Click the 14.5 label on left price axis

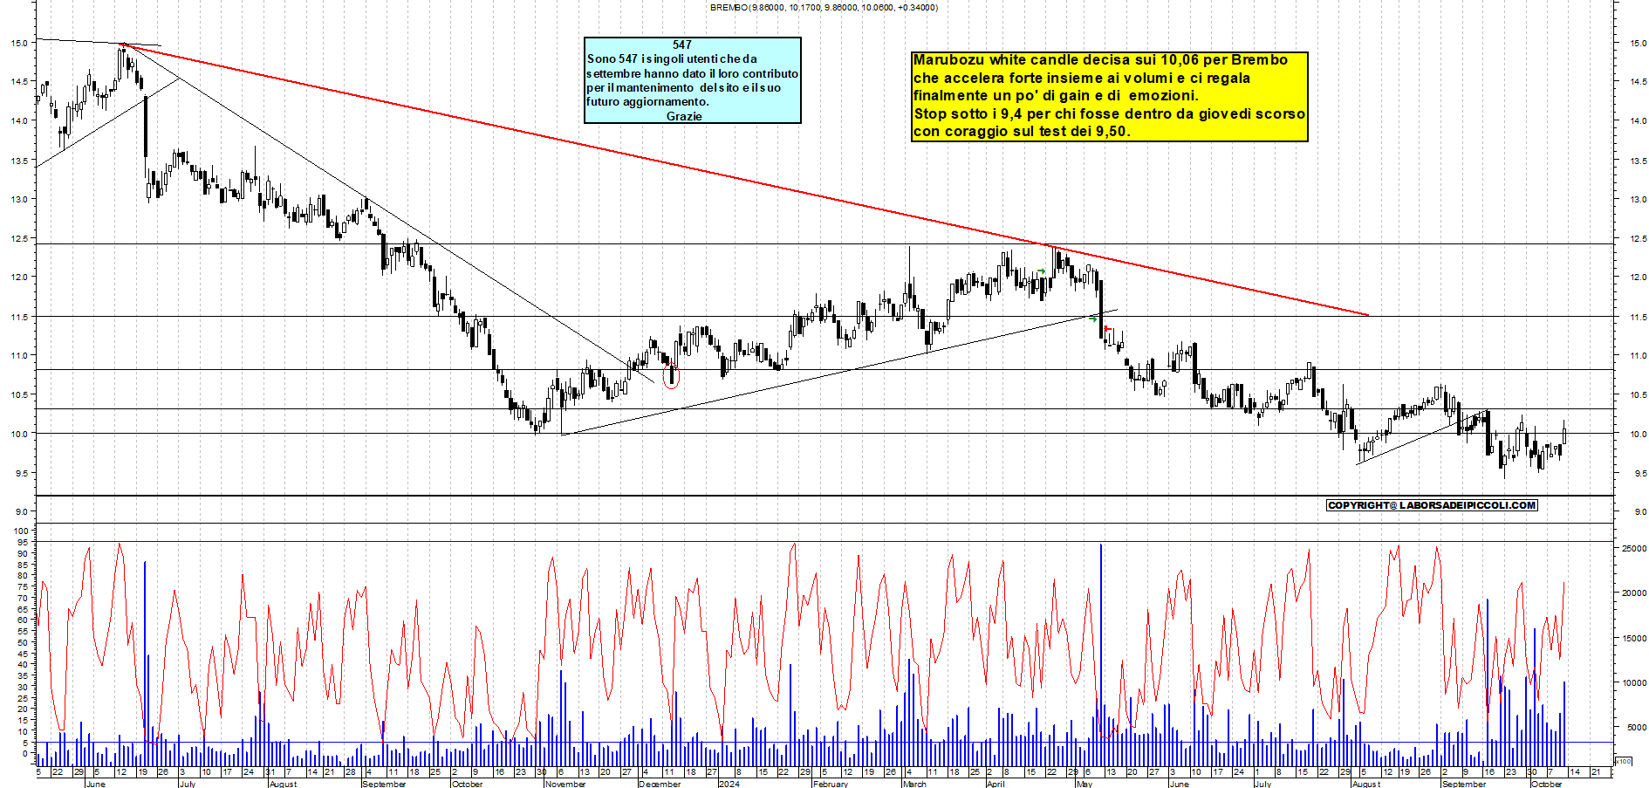(19, 82)
